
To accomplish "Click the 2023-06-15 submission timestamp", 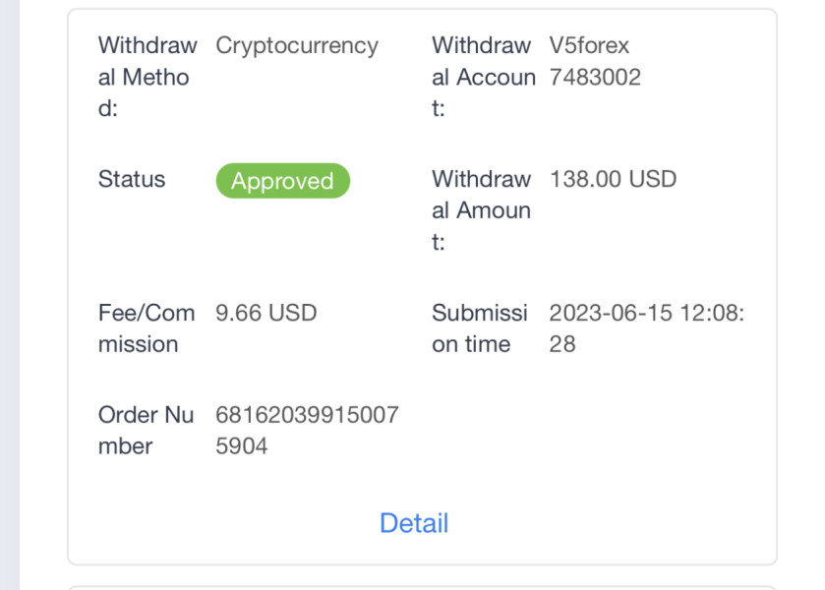I will (x=646, y=313).
